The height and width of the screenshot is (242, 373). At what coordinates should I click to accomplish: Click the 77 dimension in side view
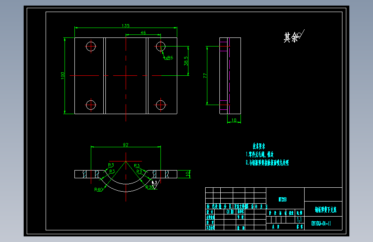tap(205, 76)
